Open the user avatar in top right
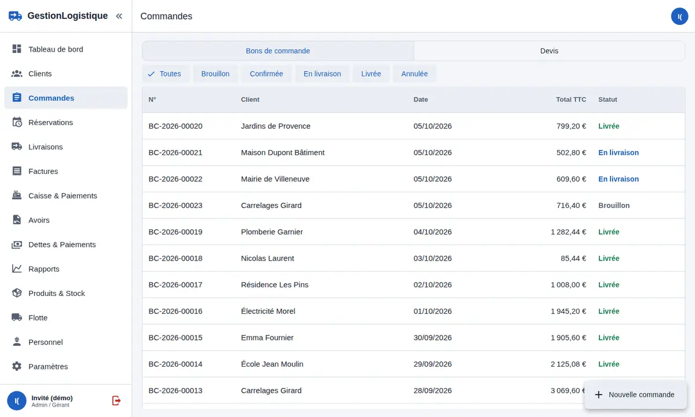695x417 pixels. [679, 16]
